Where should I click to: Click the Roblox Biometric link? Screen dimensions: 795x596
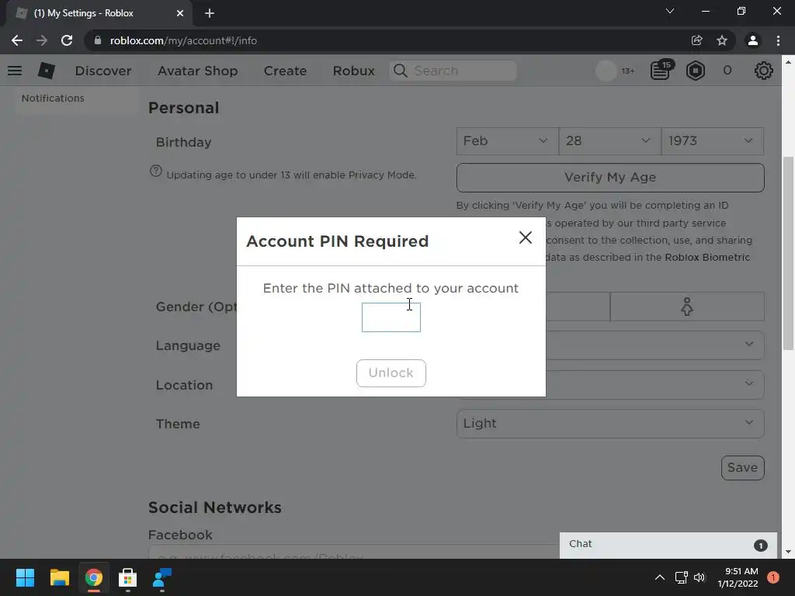click(x=707, y=258)
